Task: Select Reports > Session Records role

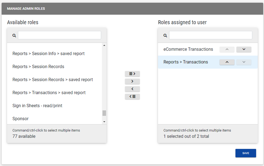Action: [x=38, y=67]
